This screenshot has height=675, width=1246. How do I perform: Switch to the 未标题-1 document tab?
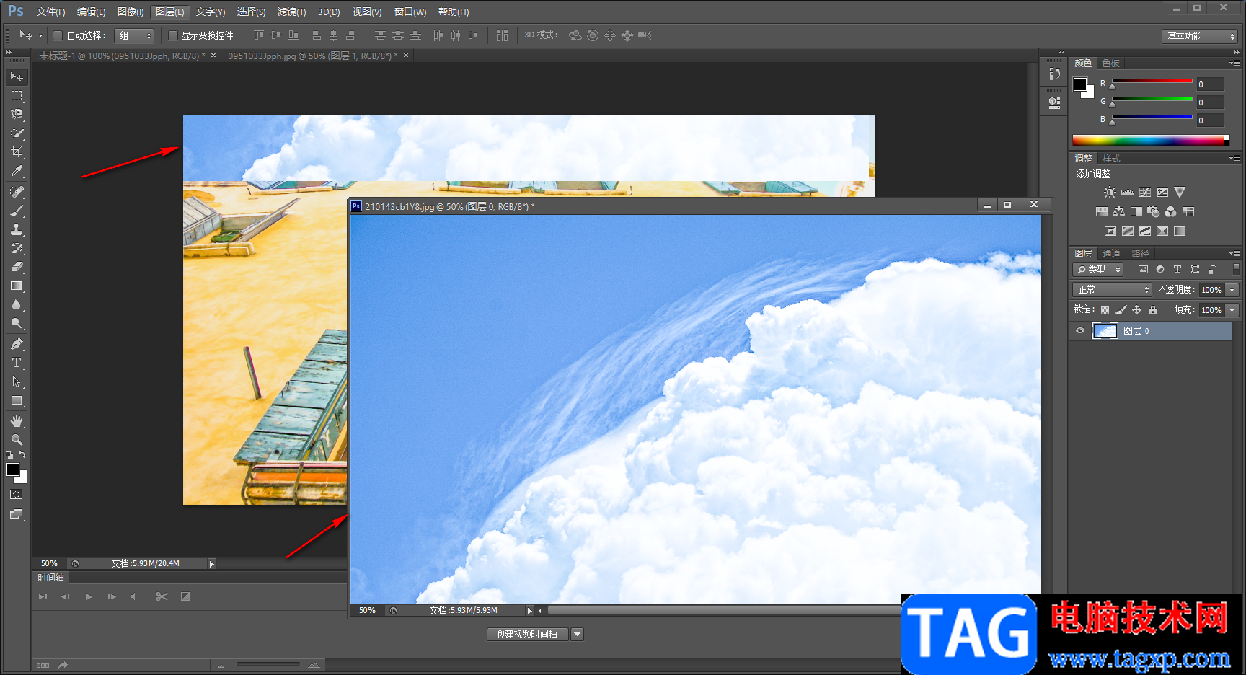click(x=122, y=56)
